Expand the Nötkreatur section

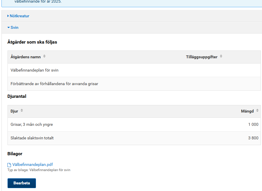(19, 16)
